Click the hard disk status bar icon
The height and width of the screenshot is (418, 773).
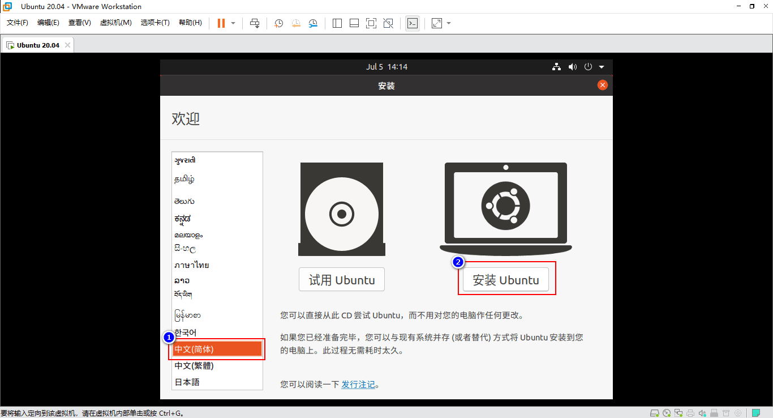(655, 413)
